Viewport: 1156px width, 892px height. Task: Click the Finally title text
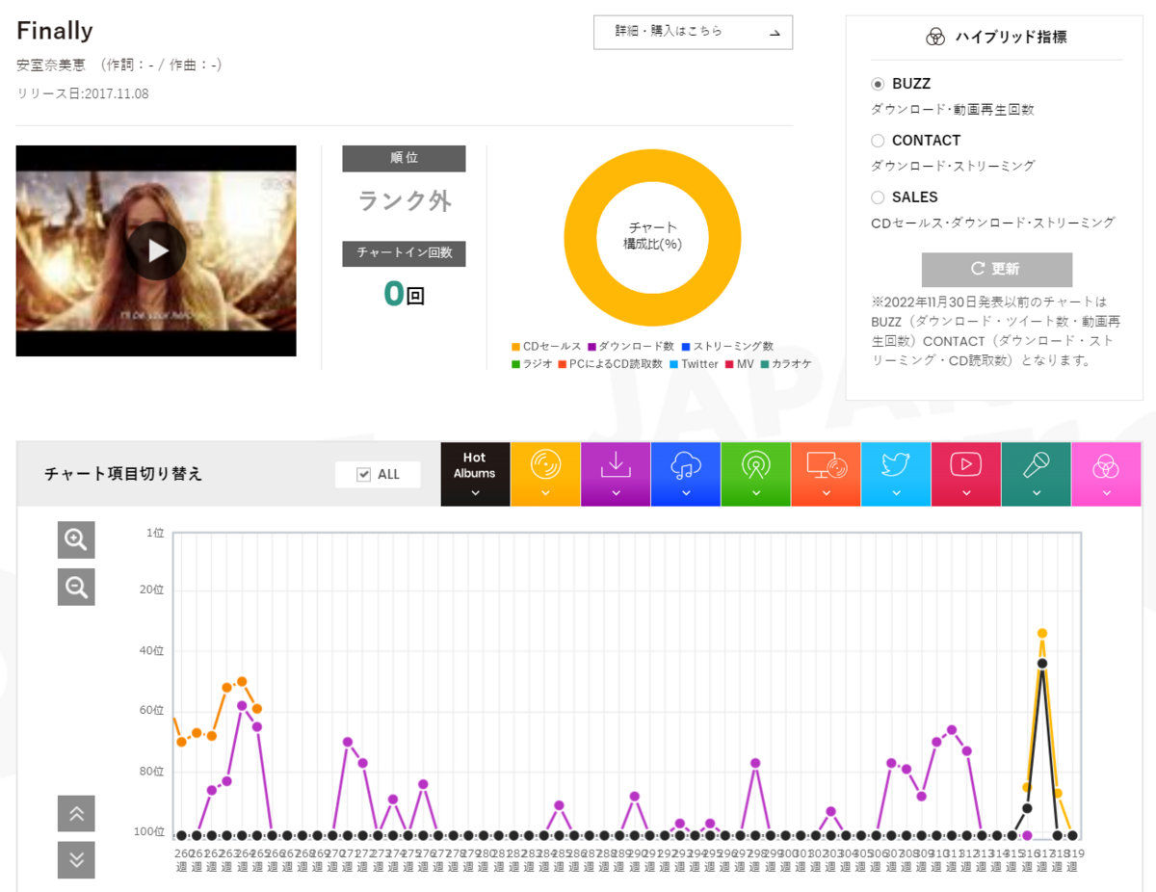55,31
